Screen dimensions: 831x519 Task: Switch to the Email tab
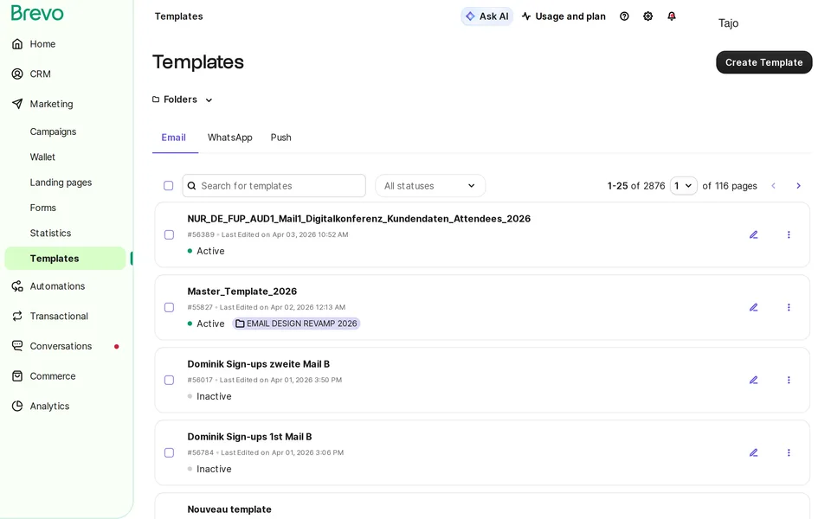pos(173,138)
